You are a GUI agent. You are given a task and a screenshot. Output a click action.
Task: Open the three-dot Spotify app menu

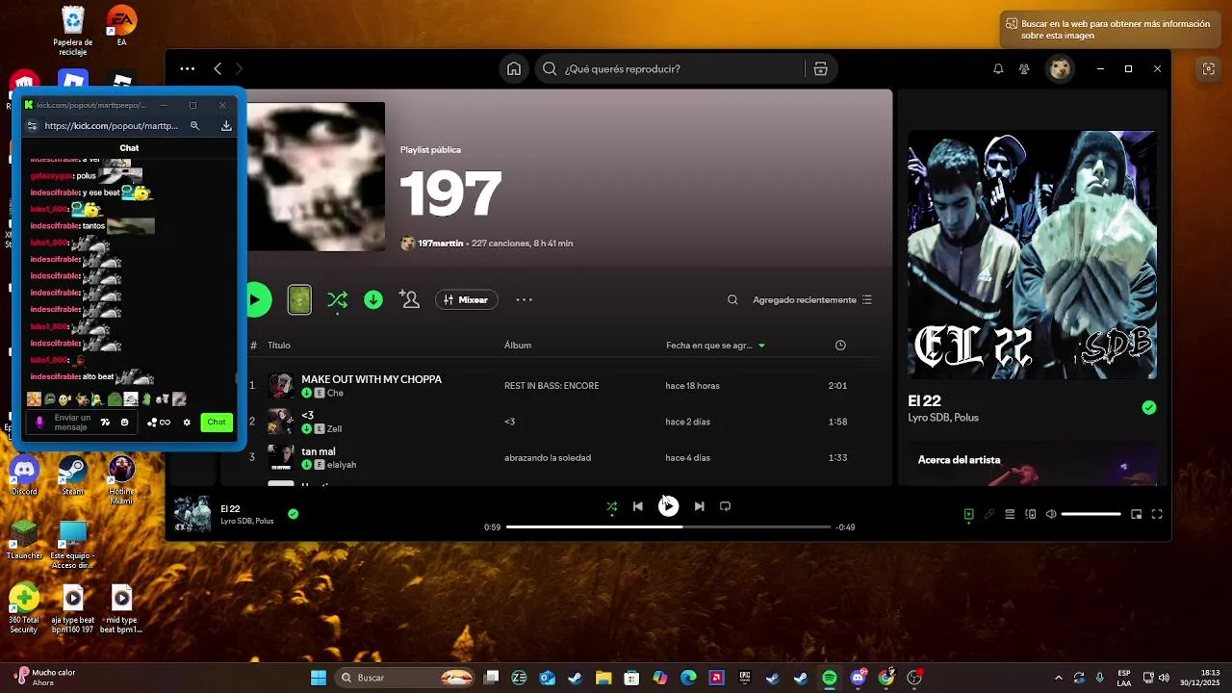tap(188, 68)
